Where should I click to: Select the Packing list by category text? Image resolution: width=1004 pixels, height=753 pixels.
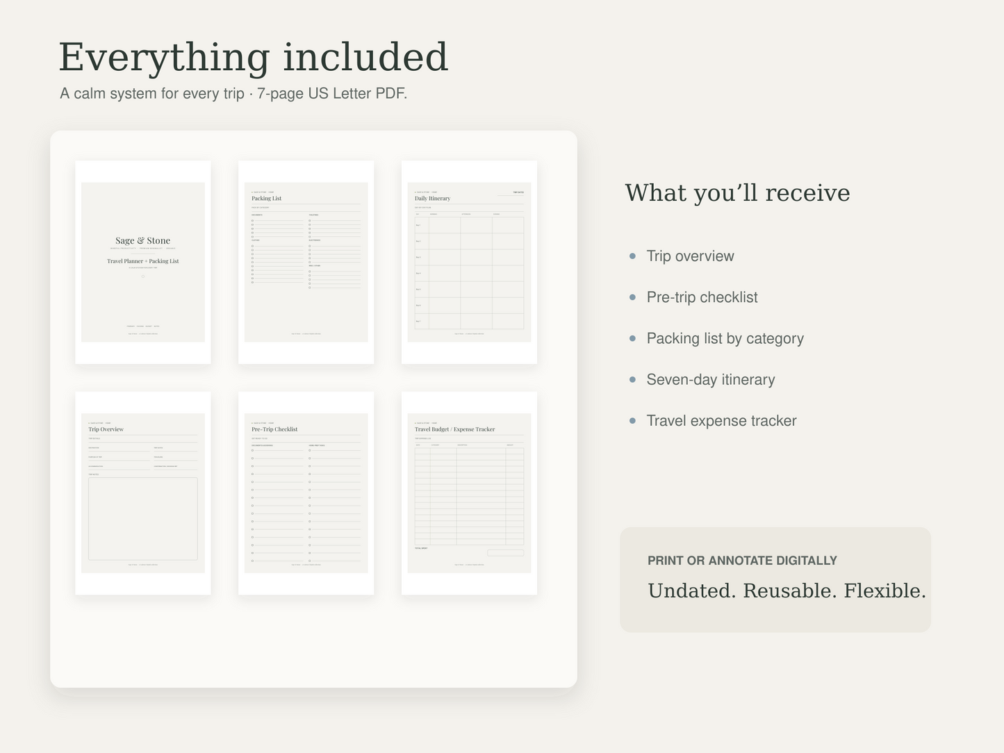[725, 338]
